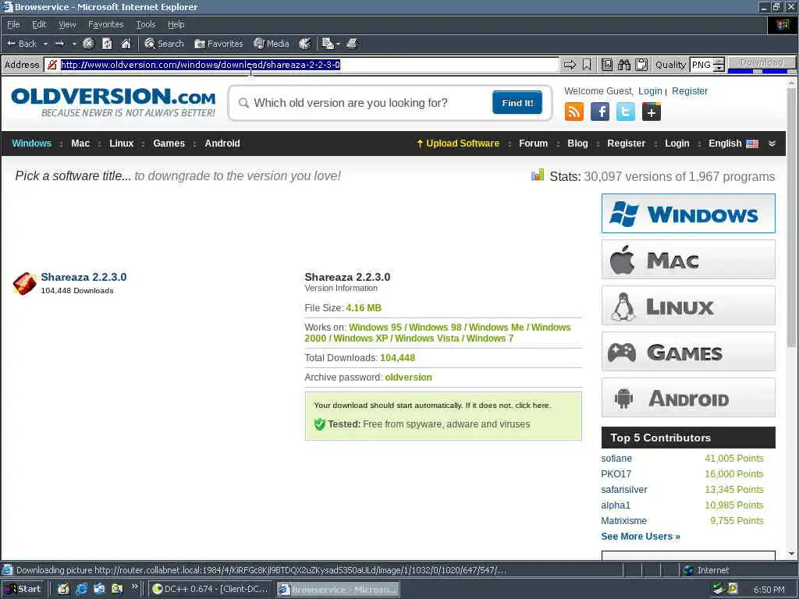Screen dimensions: 799x599
Task: Open the Help menu
Action: point(176,24)
